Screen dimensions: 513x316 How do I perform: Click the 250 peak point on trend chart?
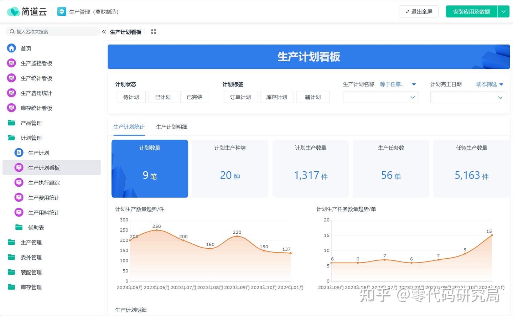pyautogui.click(x=156, y=230)
